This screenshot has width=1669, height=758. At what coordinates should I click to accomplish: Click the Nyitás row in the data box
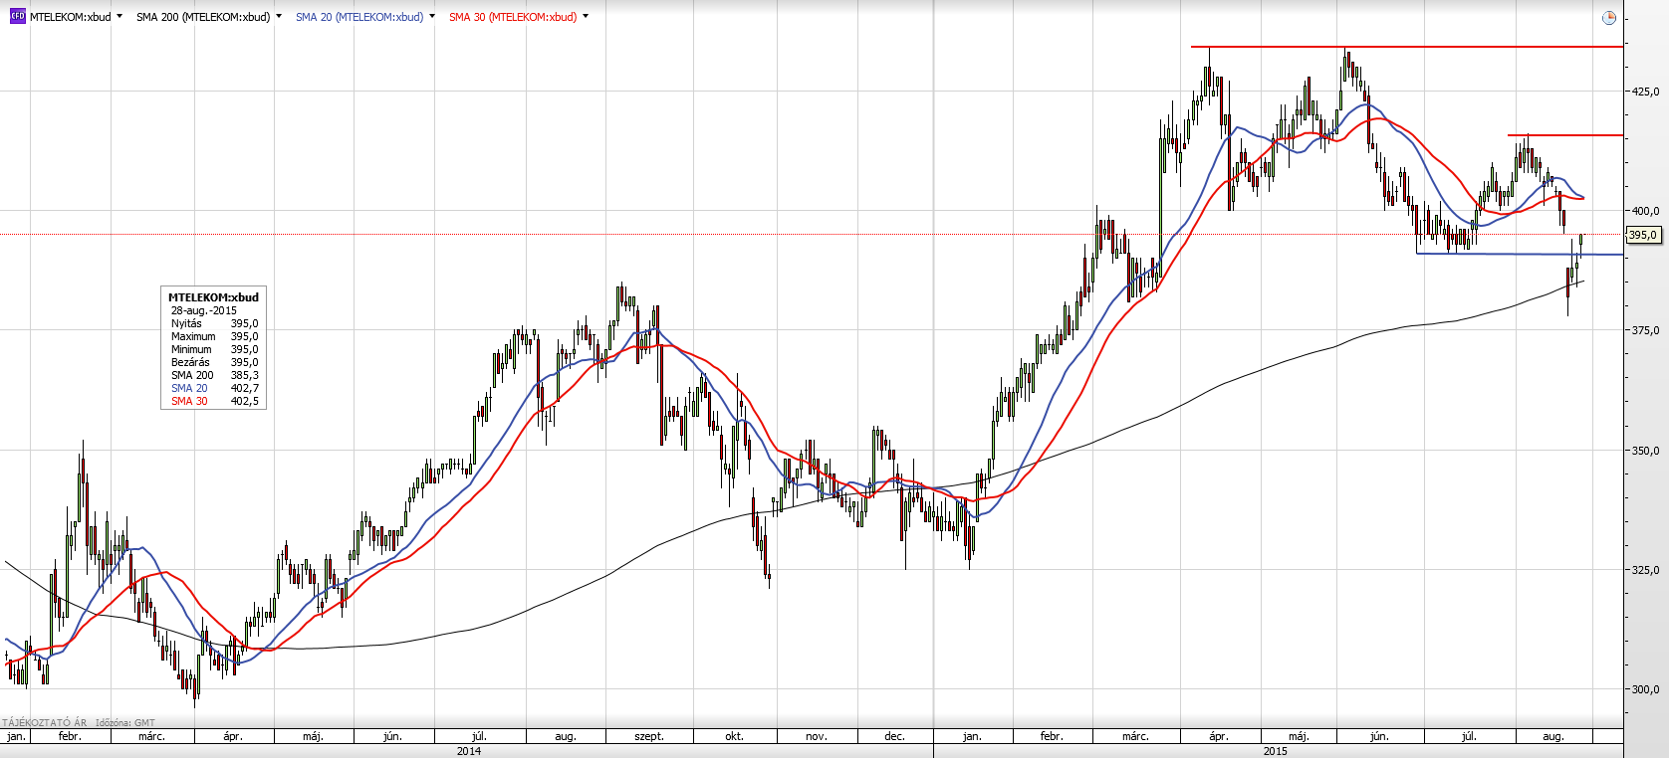[214, 323]
